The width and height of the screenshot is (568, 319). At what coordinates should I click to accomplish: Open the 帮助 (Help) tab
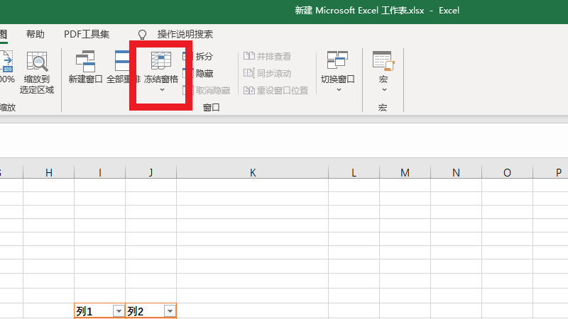coord(35,34)
